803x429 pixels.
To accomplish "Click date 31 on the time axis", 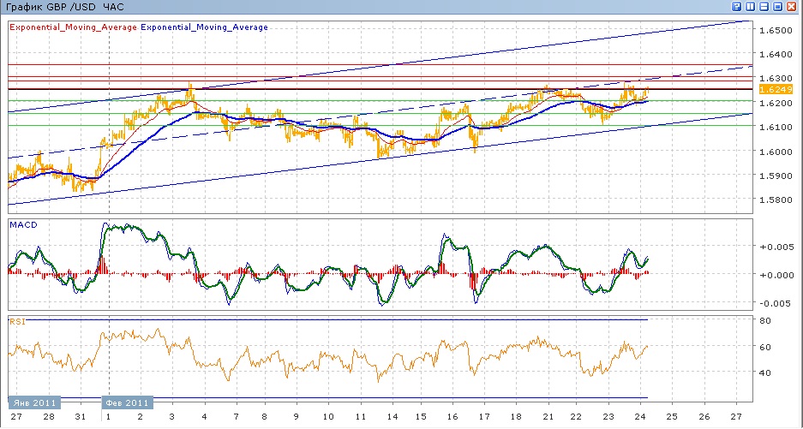I will 81,417.
